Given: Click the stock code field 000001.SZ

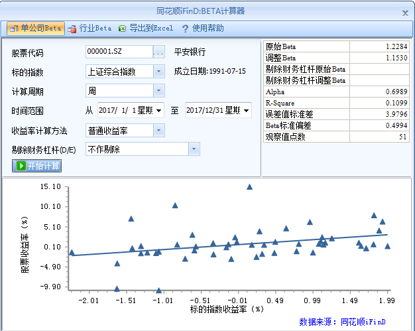Looking at the screenshot, I should [x=118, y=52].
